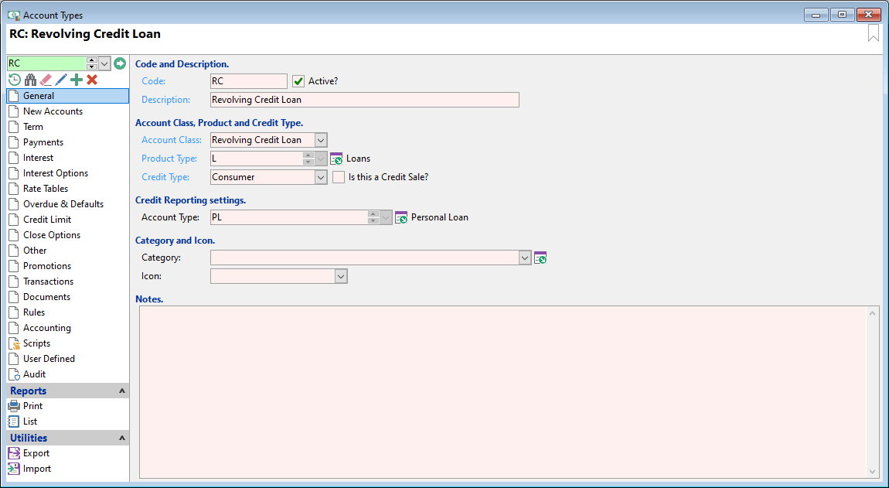Click Account Type spinner down arrow
The height and width of the screenshot is (488, 889).
(373, 220)
